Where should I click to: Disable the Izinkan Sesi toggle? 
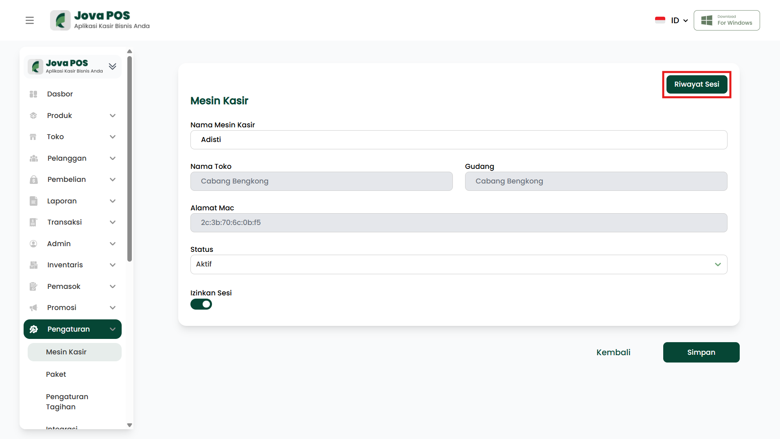click(201, 304)
